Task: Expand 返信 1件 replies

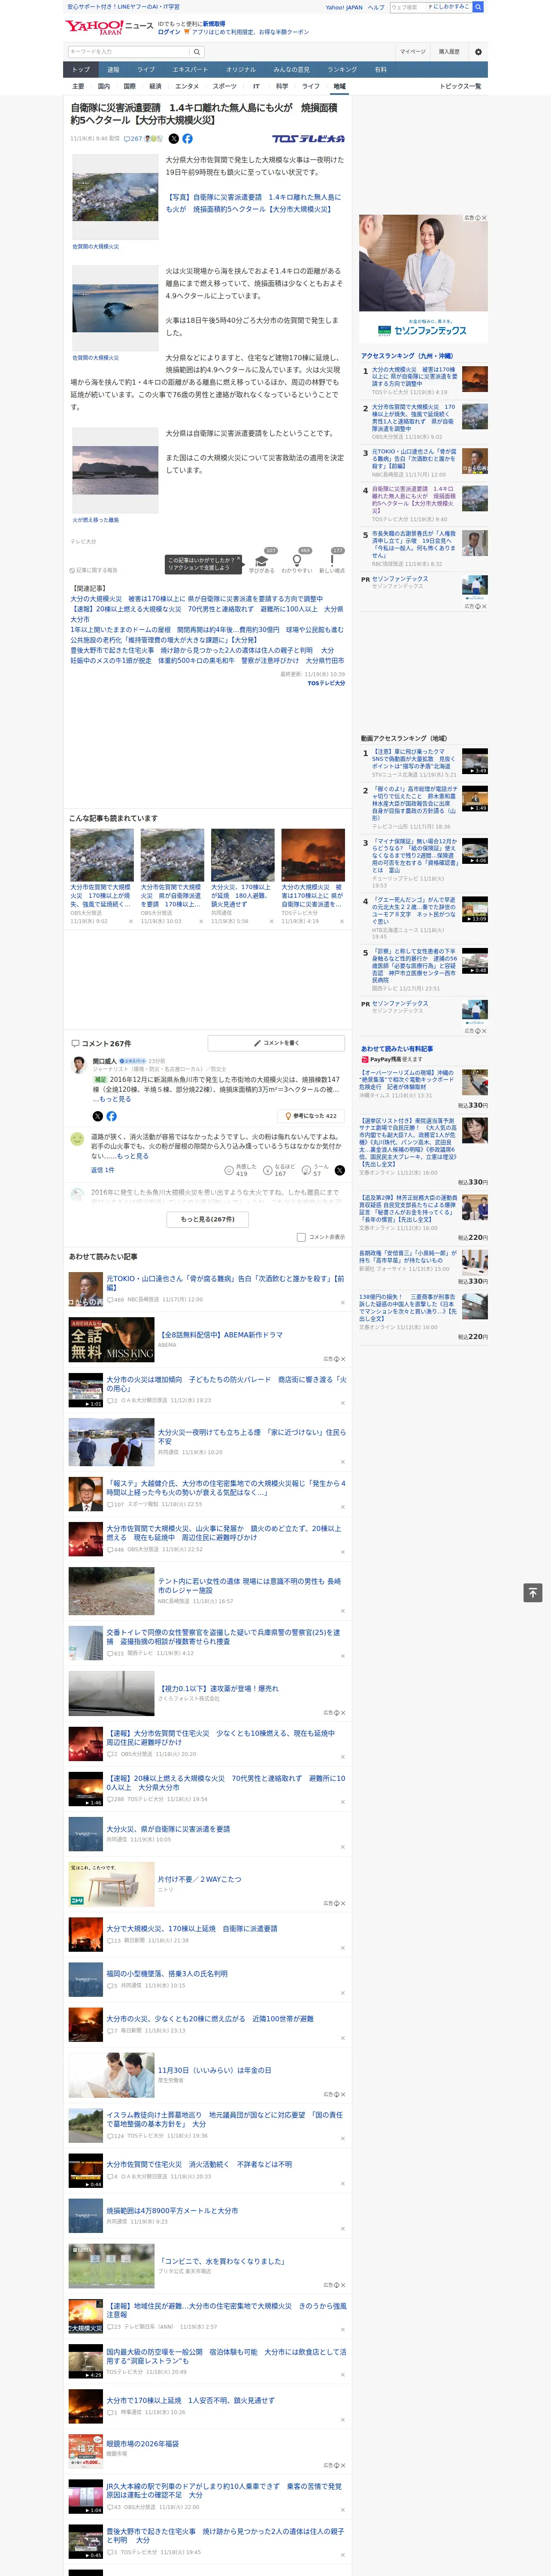Action: click(x=102, y=1169)
